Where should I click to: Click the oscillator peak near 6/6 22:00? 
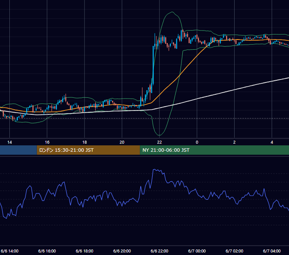[154, 169]
